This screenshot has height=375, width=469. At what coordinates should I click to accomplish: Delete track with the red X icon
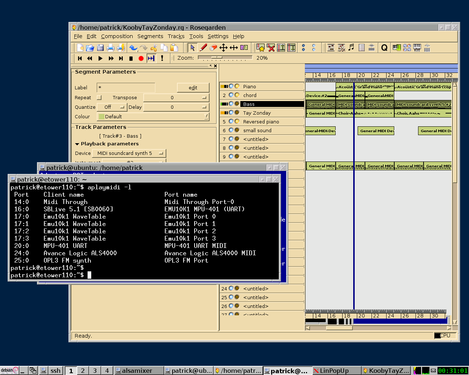point(271,48)
